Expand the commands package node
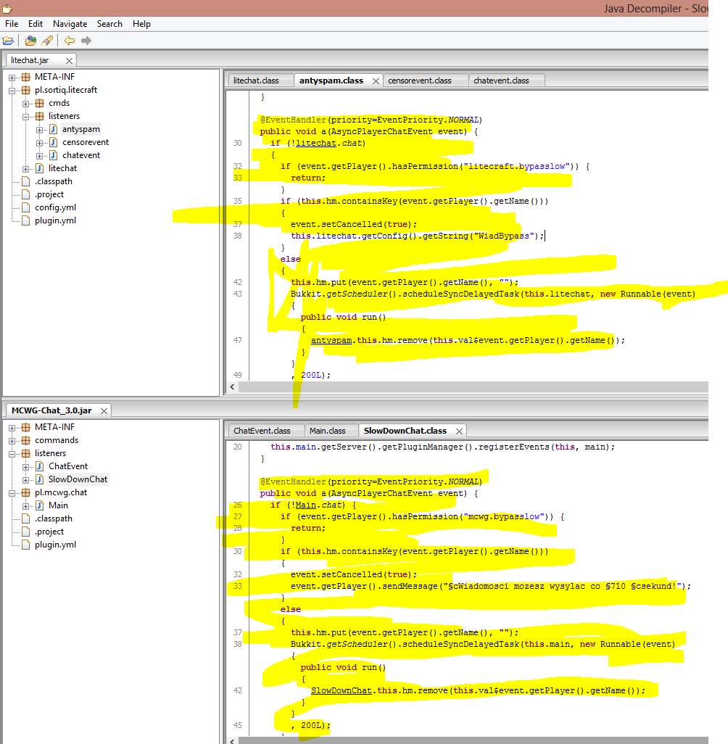Screen dimensions: 728x744 pyautogui.click(x=12, y=441)
